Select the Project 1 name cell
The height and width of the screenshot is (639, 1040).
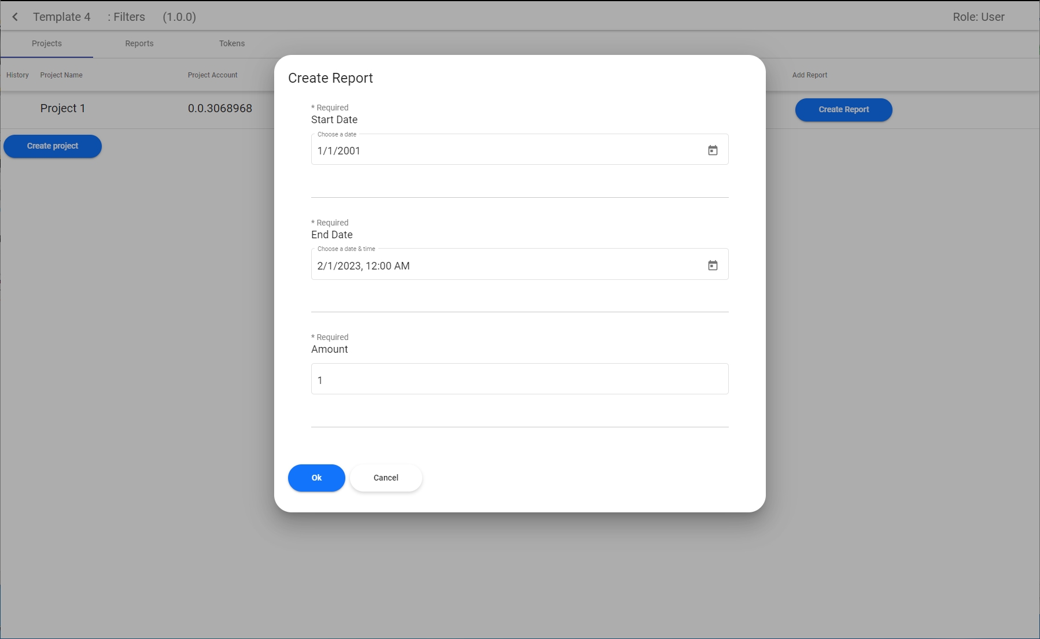click(x=62, y=109)
